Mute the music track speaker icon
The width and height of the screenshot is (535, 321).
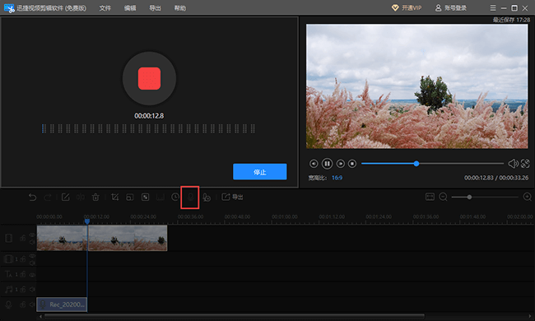[x=32, y=289]
